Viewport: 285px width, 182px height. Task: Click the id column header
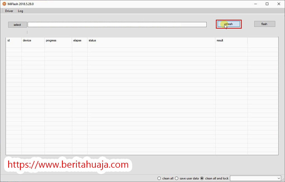(13, 40)
